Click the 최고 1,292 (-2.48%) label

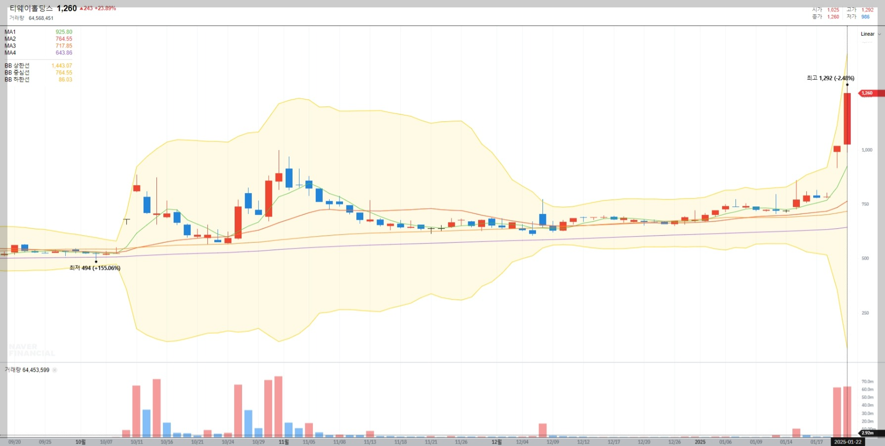coord(831,78)
